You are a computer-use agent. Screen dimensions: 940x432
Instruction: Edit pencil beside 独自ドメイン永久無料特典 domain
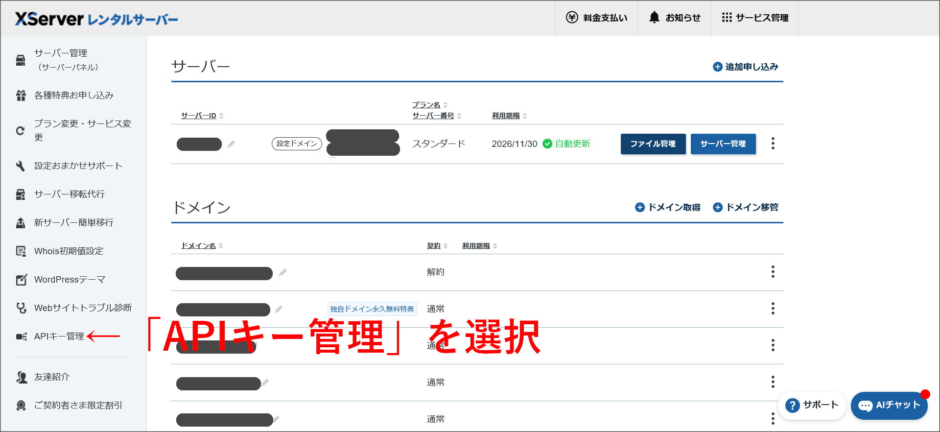[x=279, y=309]
